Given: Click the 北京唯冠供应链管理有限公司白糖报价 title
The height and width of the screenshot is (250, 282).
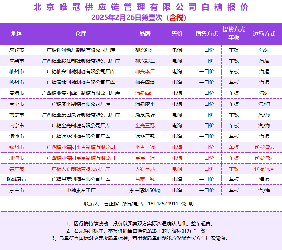Looking at the screenshot, I should pyautogui.click(x=141, y=7).
